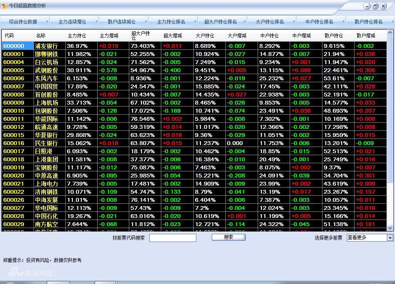Select stock name 民生银行

pos(46,143)
